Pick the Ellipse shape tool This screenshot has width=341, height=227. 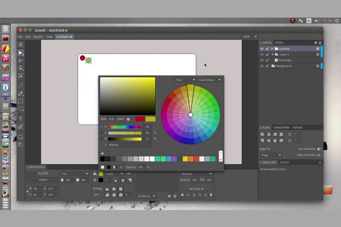click(21, 108)
